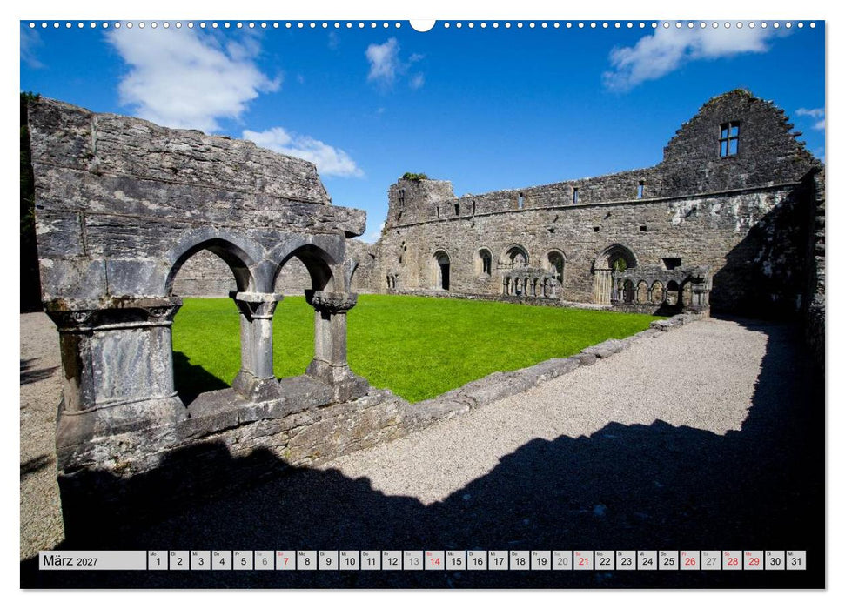845x609 pixels.
Task: Select red holiday 26 date cell
Action: (690, 560)
